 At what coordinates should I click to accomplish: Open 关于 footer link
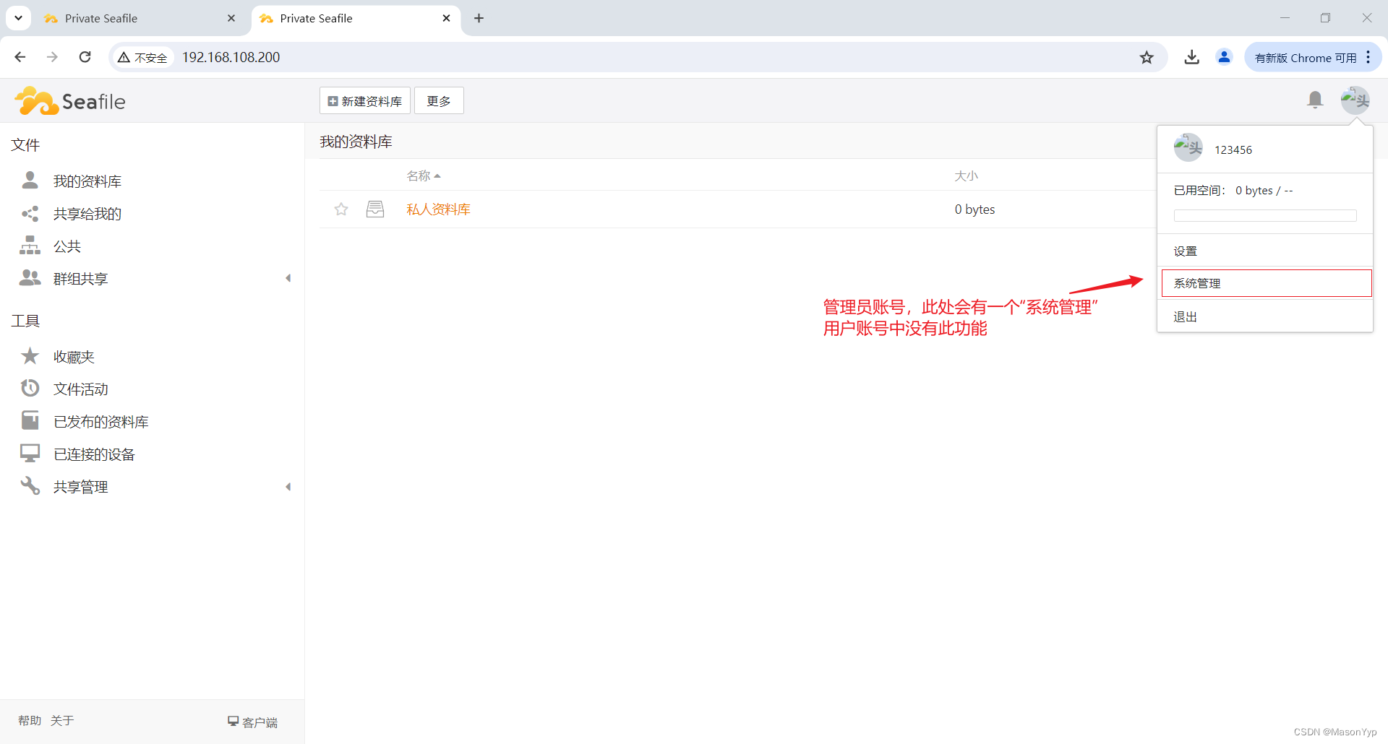pyautogui.click(x=62, y=720)
